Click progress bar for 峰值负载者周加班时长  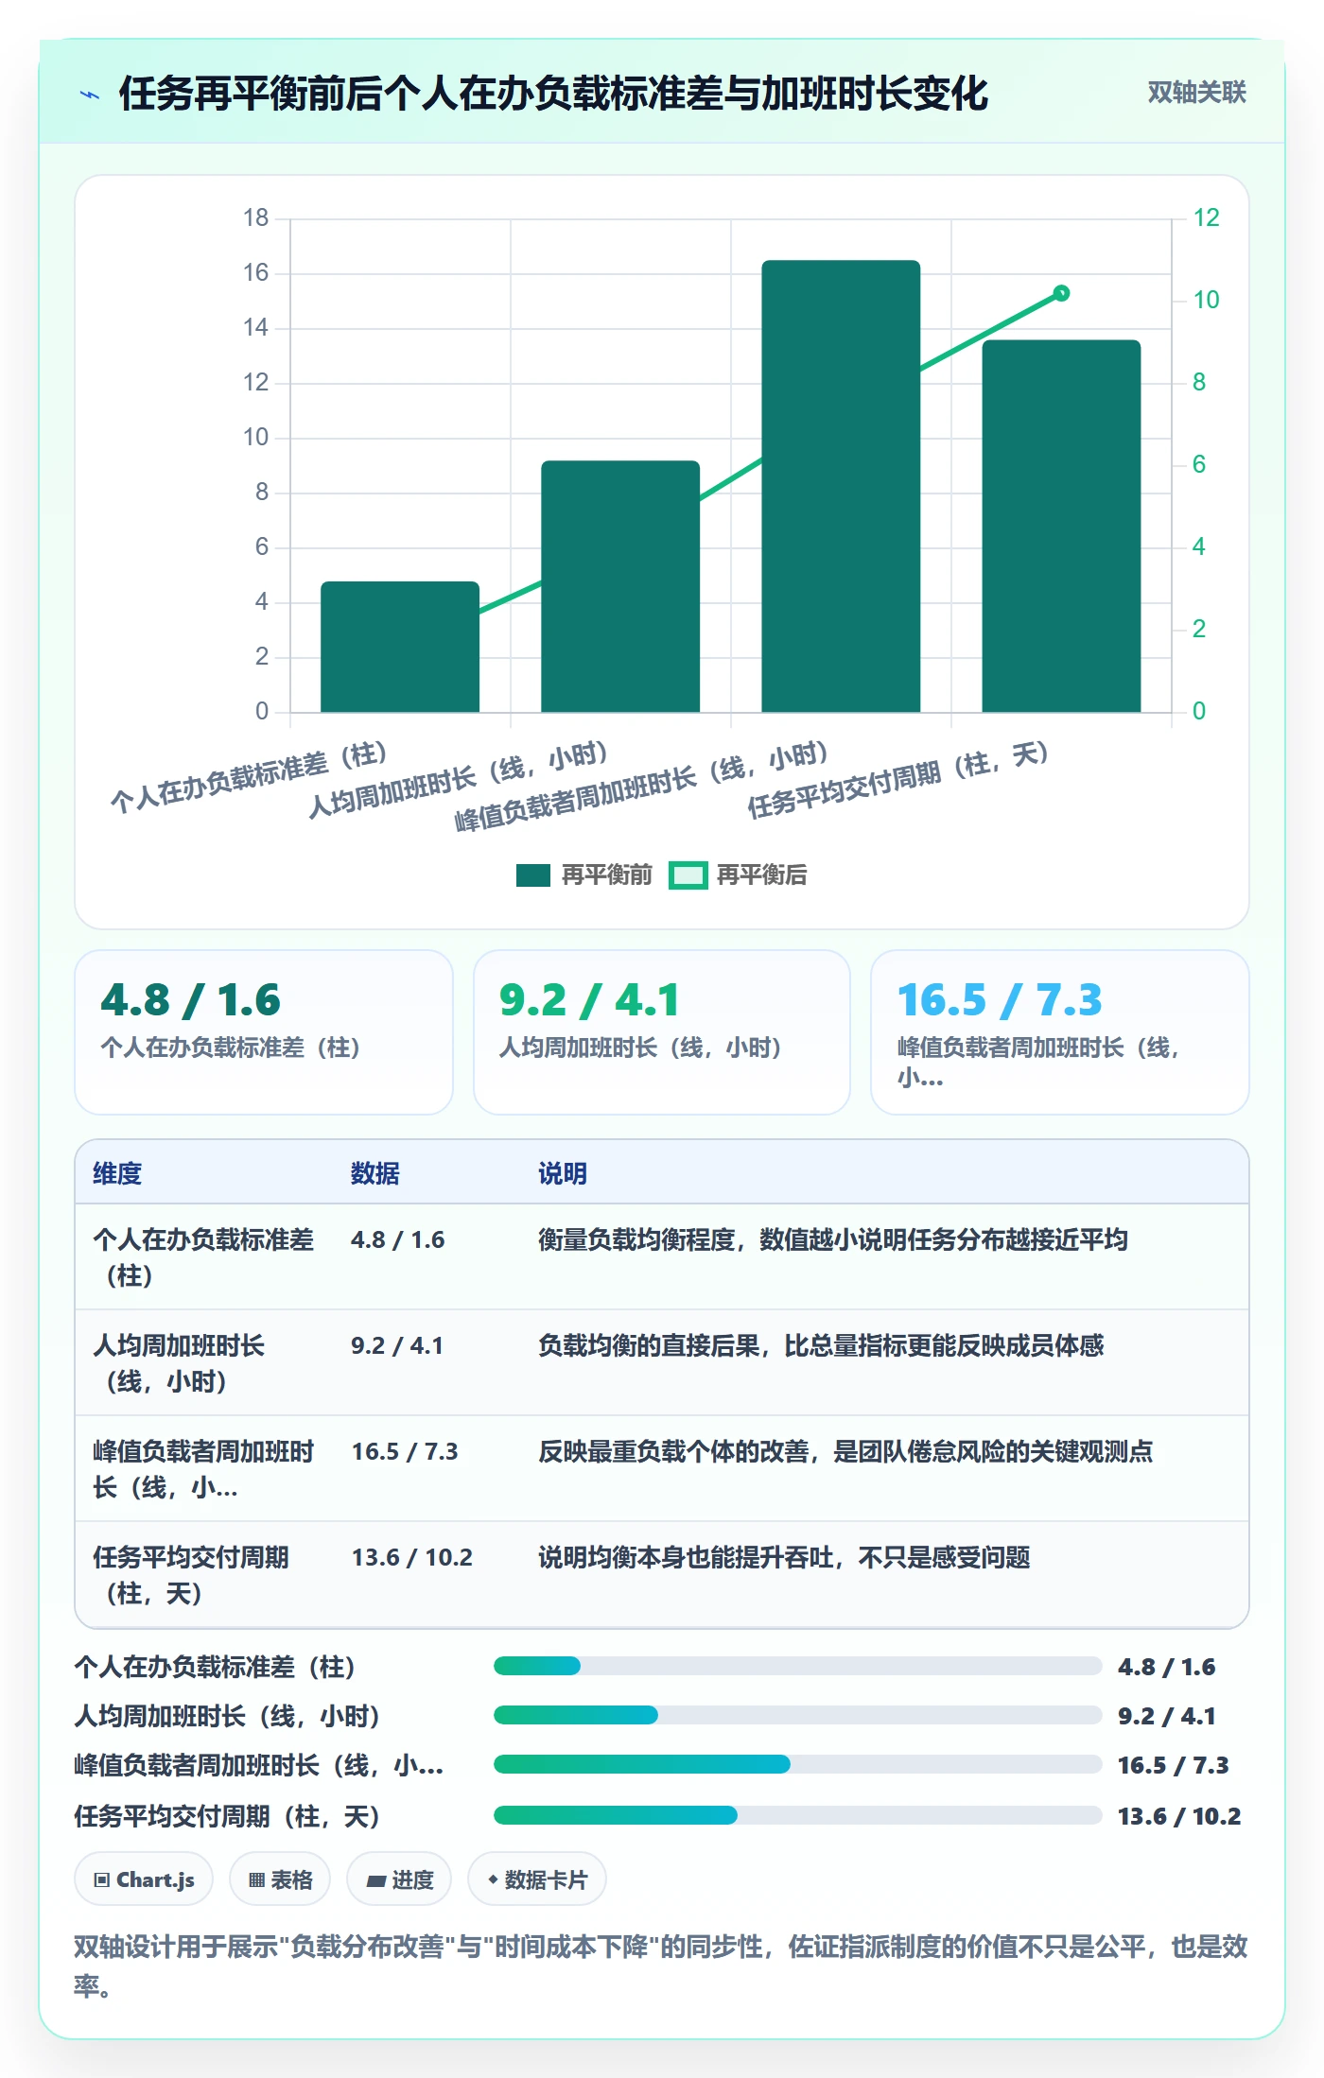click(797, 1764)
